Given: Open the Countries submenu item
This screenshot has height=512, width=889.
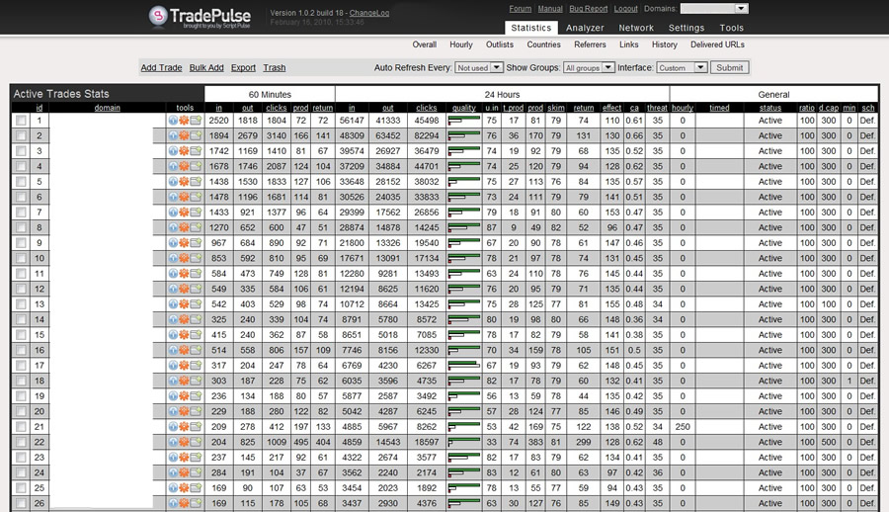Looking at the screenshot, I should pyautogui.click(x=543, y=44).
